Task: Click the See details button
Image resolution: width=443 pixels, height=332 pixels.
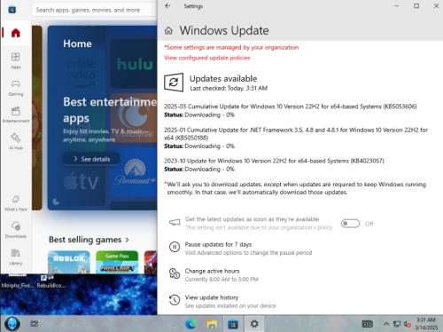Action: 91,159
